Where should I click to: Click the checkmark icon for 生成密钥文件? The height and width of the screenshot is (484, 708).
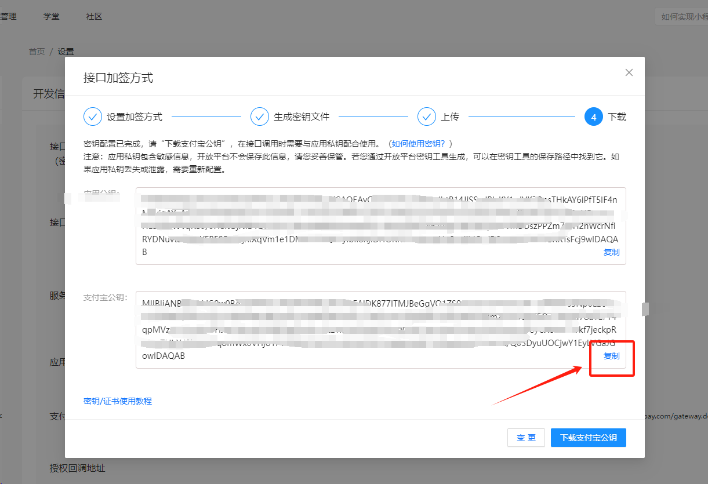coord(260,117)
